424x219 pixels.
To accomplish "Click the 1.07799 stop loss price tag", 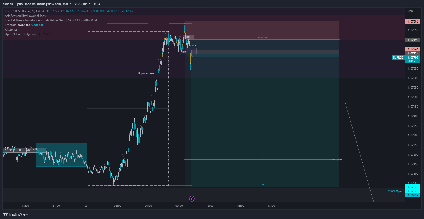I will 413,40.
